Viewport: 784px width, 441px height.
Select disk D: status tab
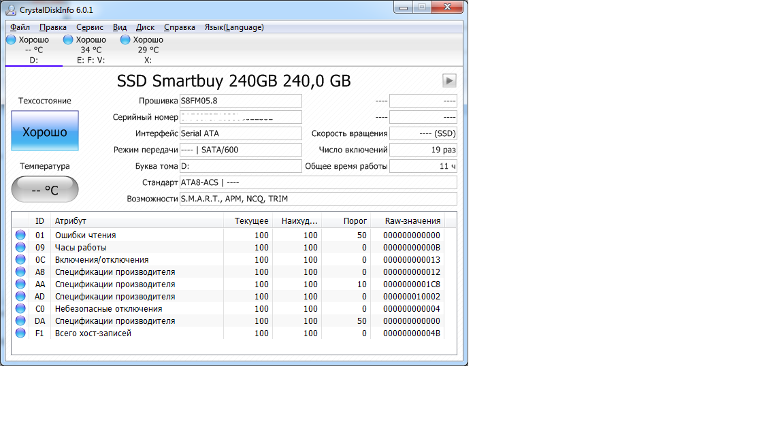tap(33, 50)
